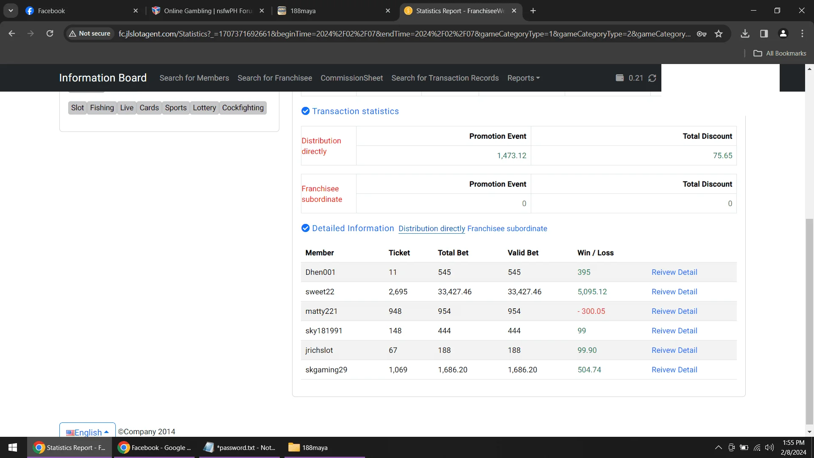814x458 pixels.
Task: Click the scrollbar up arrow
Action: pos(809,69)
